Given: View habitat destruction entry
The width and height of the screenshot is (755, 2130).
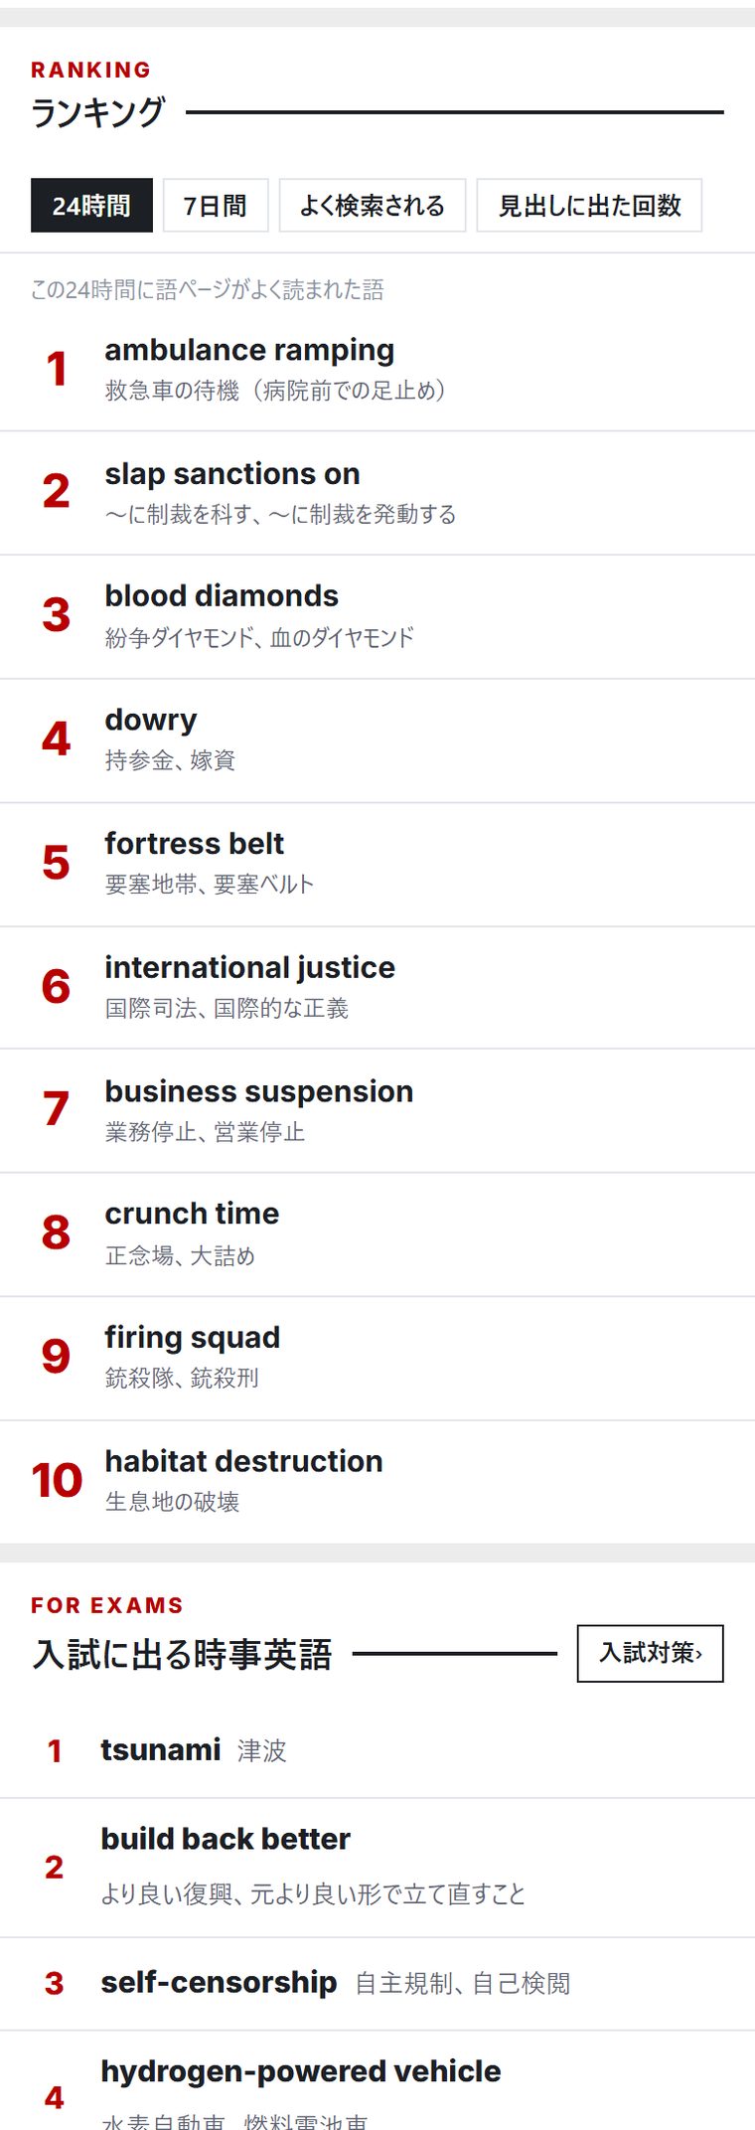Looking at the screenshot, I should 377,1482.
